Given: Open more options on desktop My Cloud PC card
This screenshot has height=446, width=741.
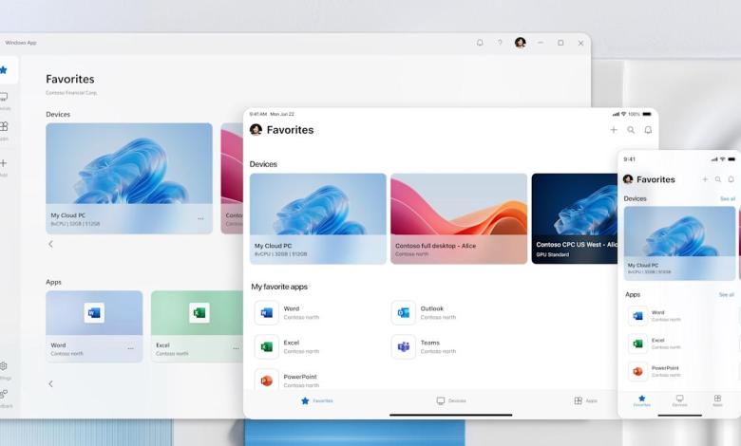Looking at the screenshot, I should (x=200, y=219).
